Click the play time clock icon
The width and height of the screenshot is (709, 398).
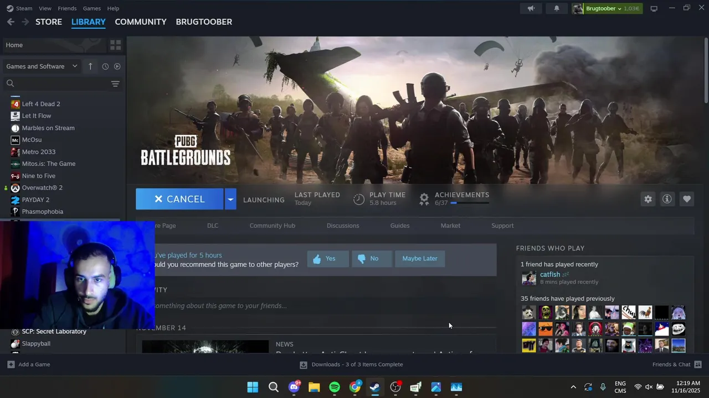coord(359,199)
